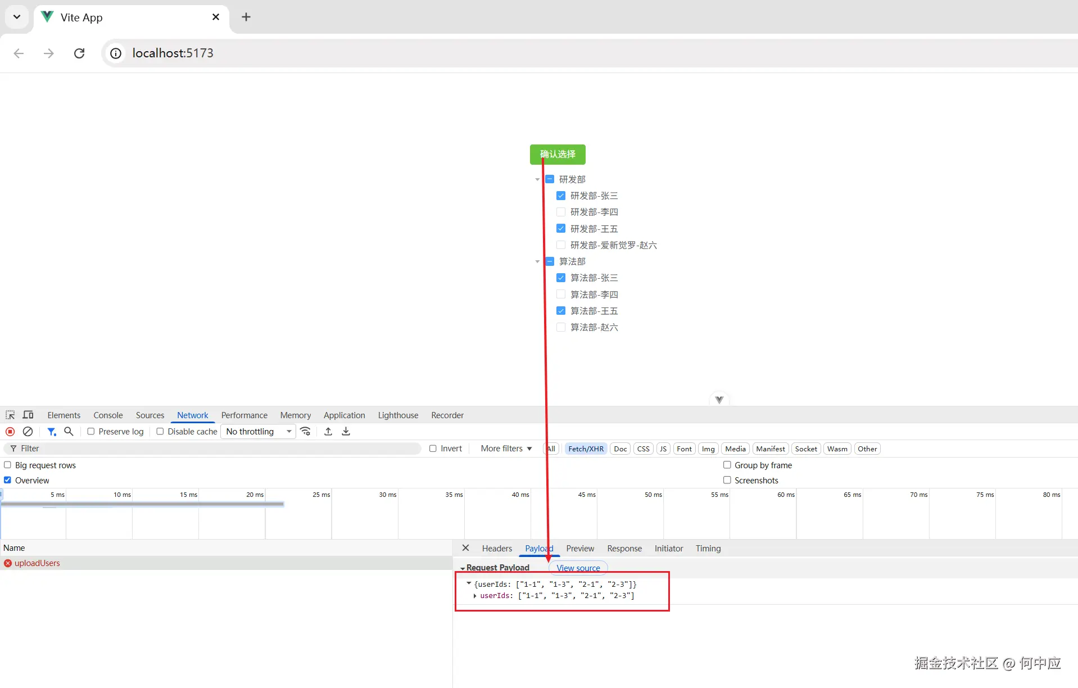Image resolution: width=1078 pixels, height=688 pixels.
Task: Filter requests by JS type
Action: tap(663, 449)
